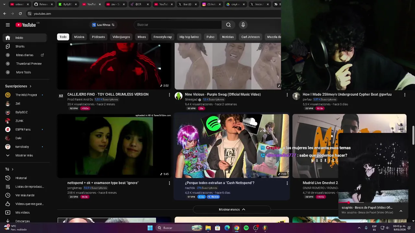Expand the souphis miniplayer with the chevron

coord(401,211)
